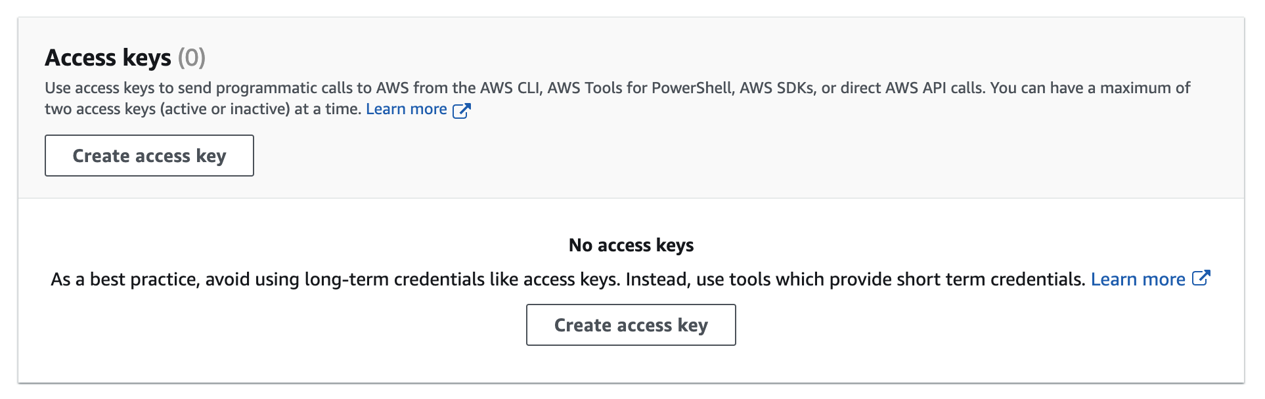
Task: Click Create access key button in header section
Action: tap(149, 156)
